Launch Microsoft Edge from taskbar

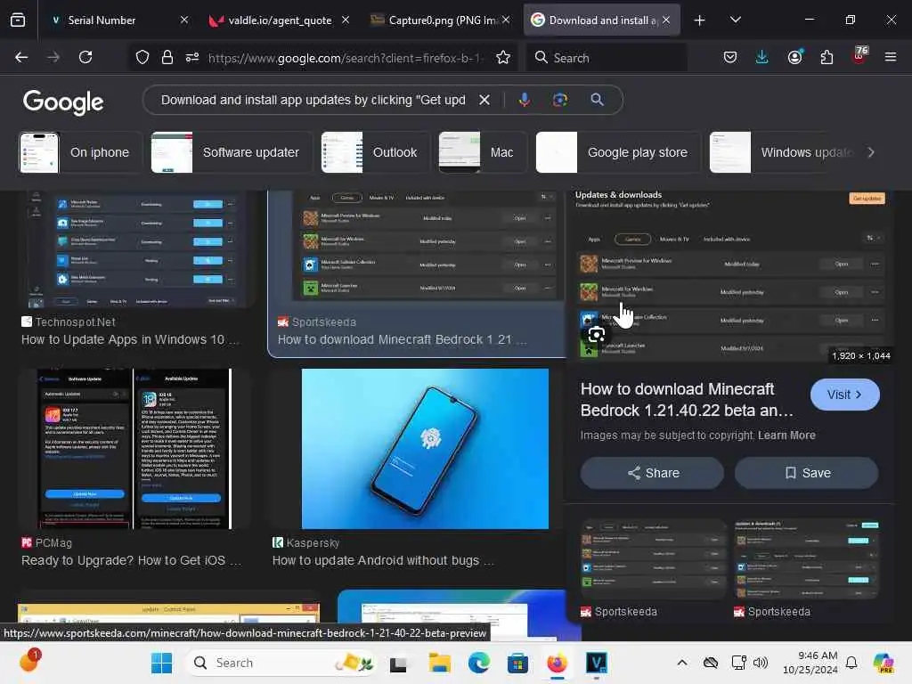click(x=478, y=663)
